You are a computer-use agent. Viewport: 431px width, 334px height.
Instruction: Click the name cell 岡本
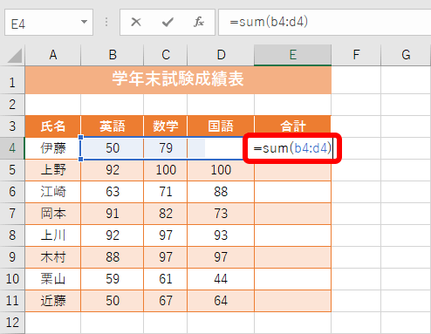click(53, 214)
